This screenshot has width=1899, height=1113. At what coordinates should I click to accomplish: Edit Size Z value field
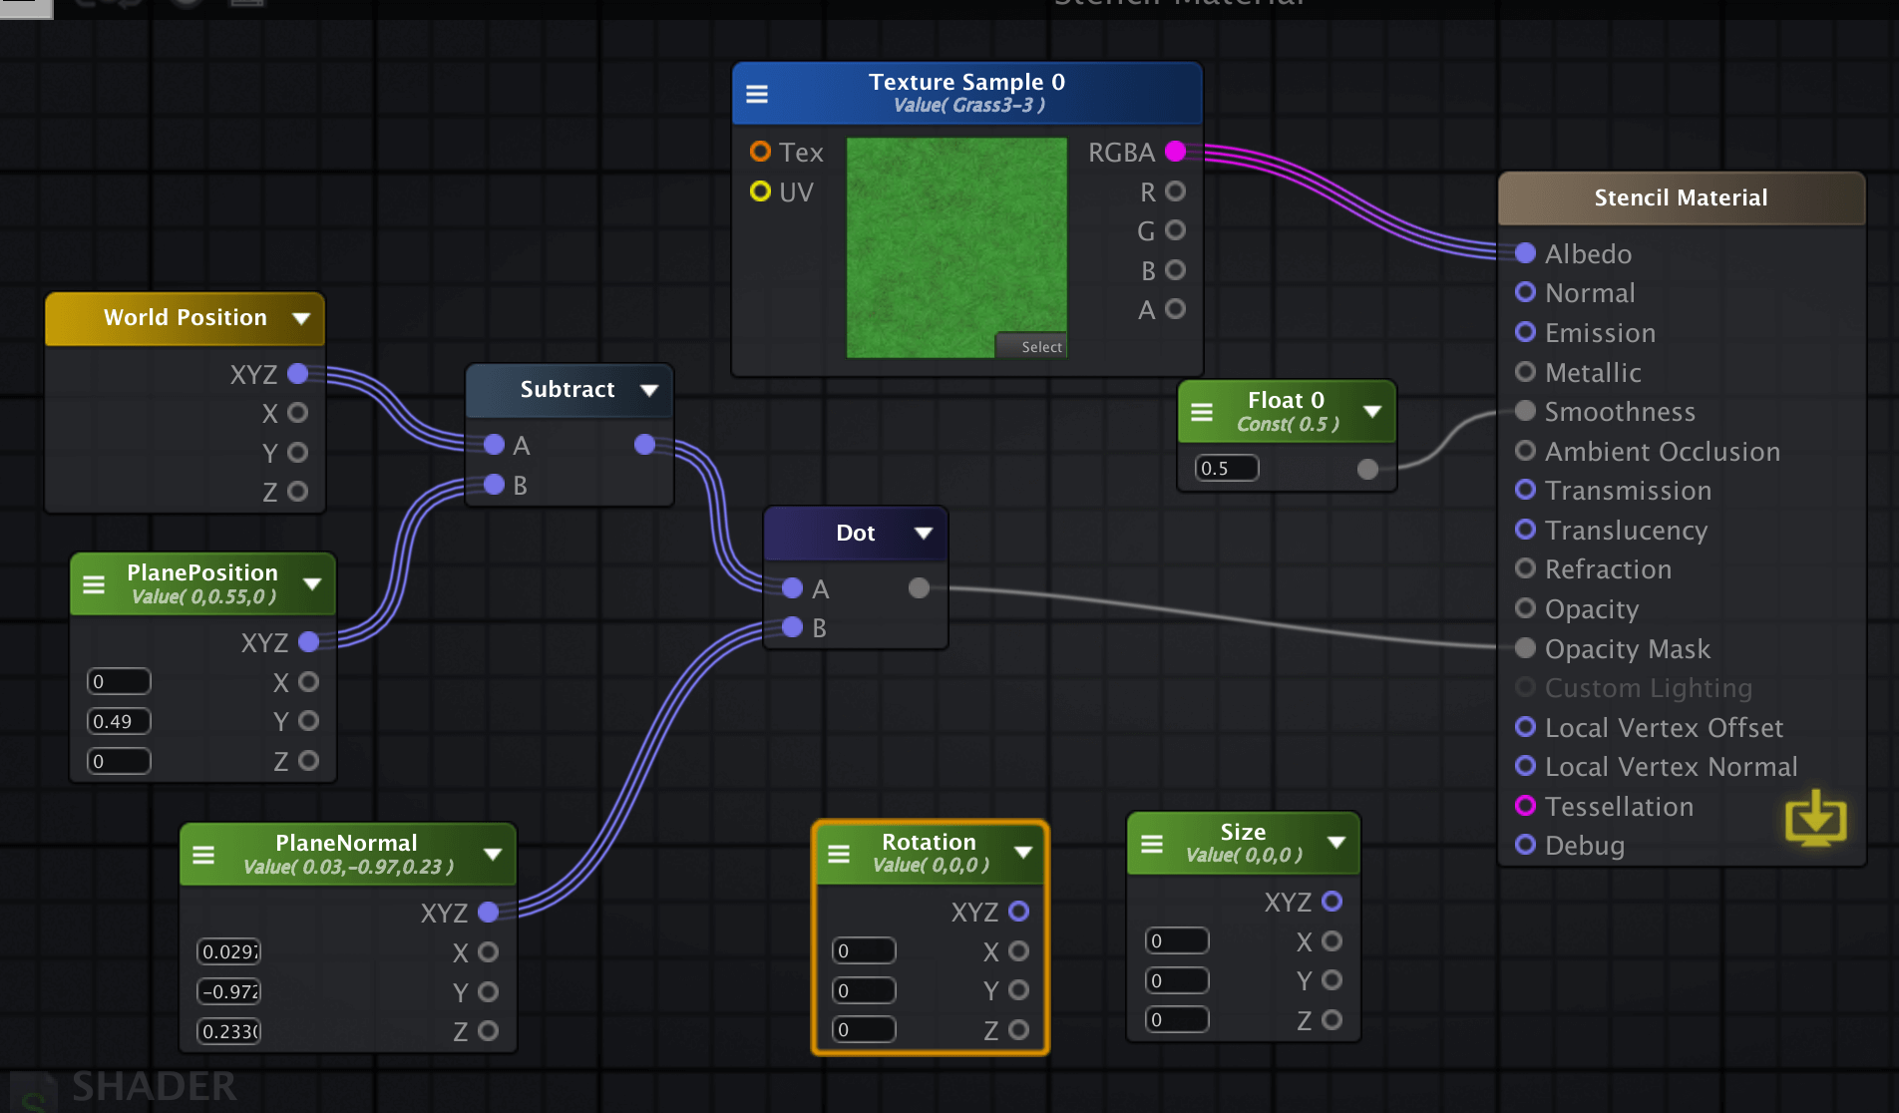click(1177, 1019)
